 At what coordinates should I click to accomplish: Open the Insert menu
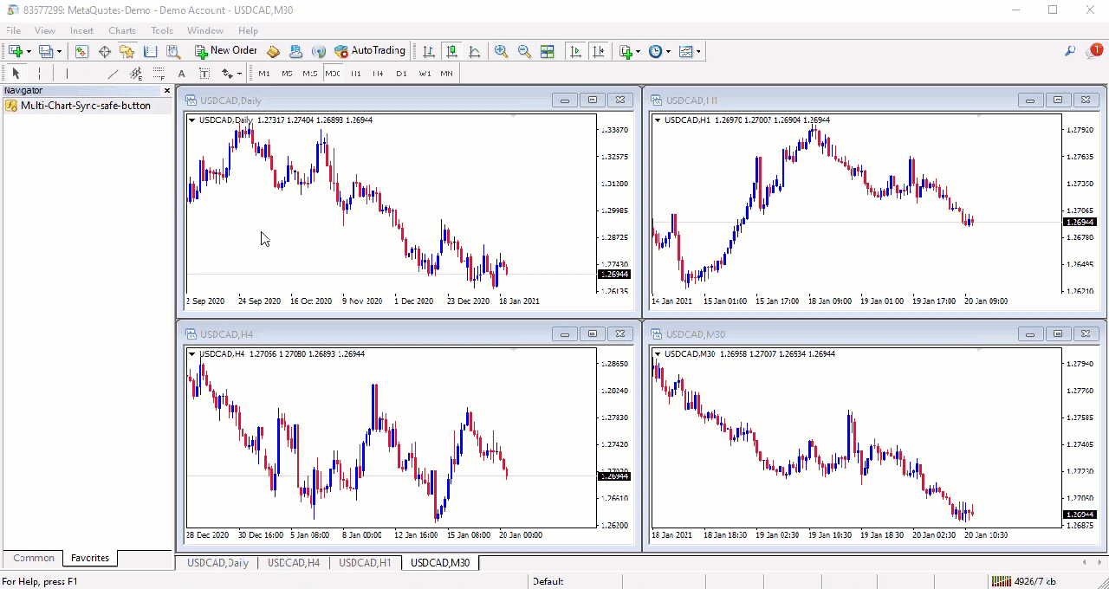pyautogui.click(x=81, y=30)
